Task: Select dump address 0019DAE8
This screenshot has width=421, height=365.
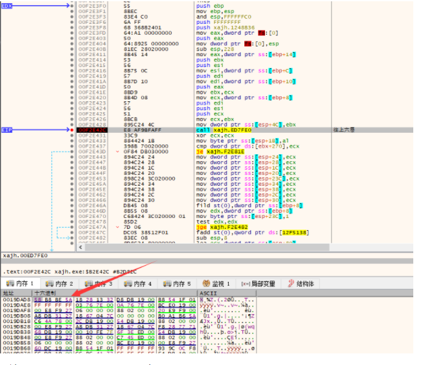Action: click(17, 305)
